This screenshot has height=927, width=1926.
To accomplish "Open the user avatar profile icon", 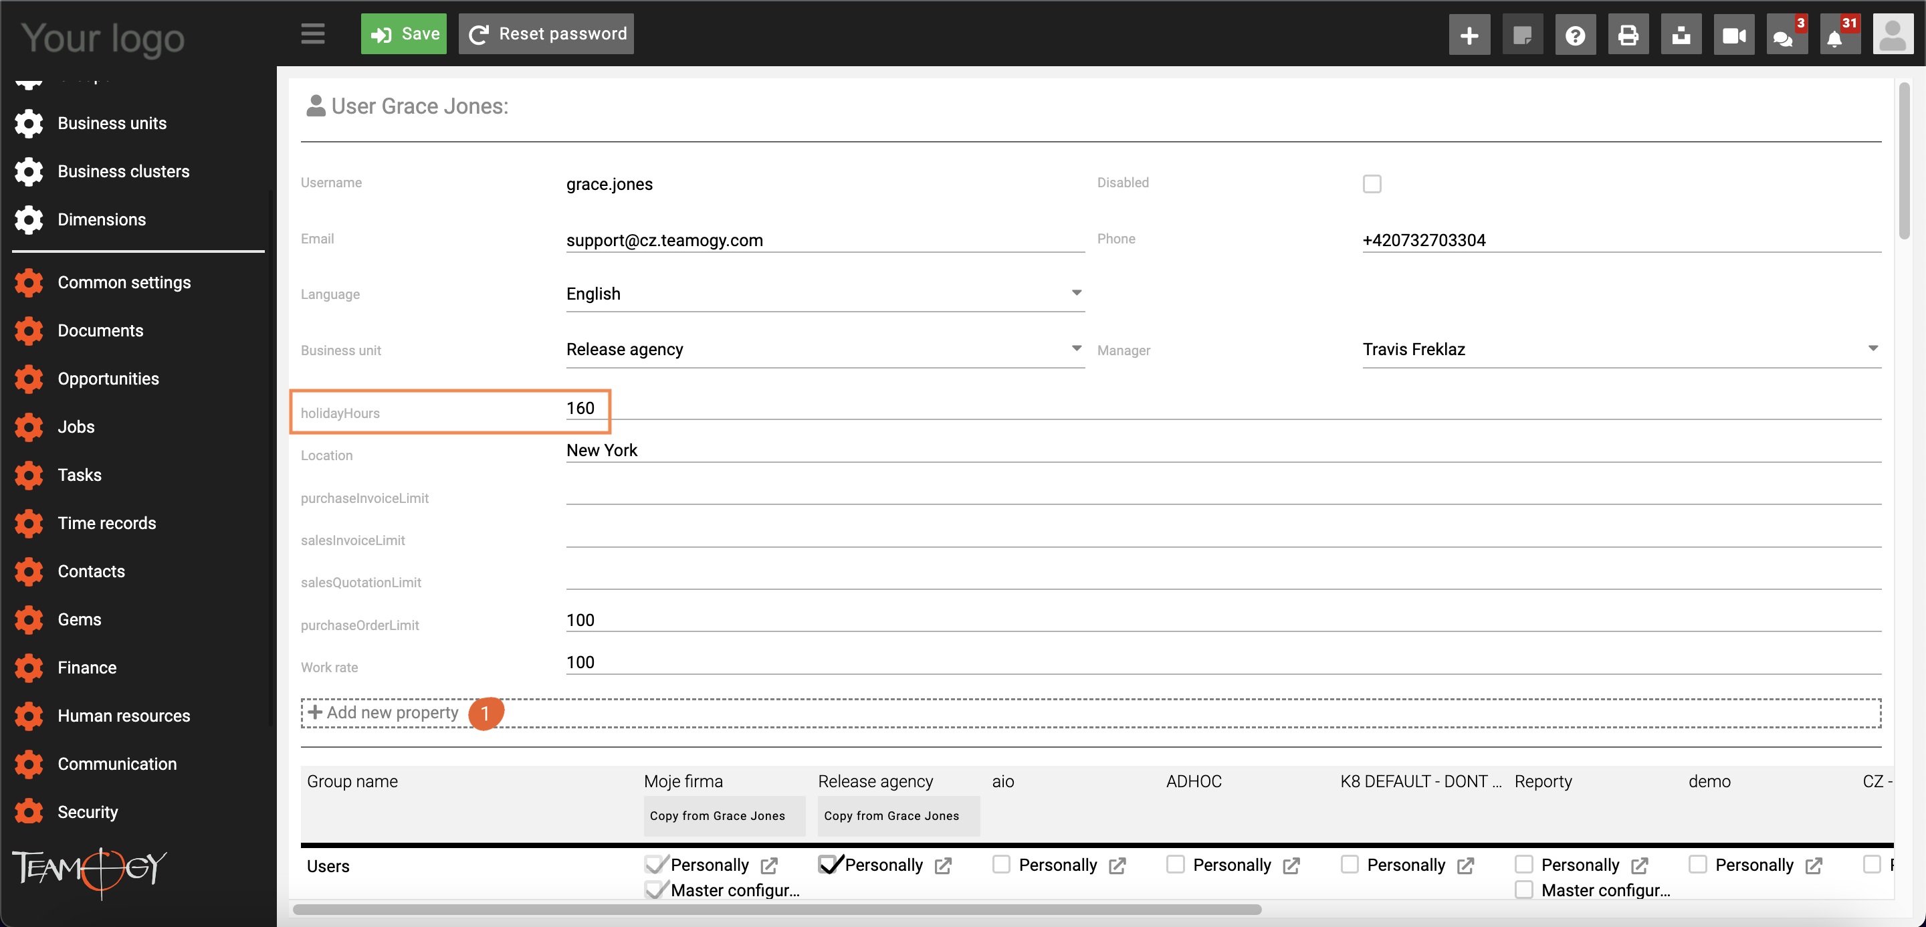I will (1893, 34).
